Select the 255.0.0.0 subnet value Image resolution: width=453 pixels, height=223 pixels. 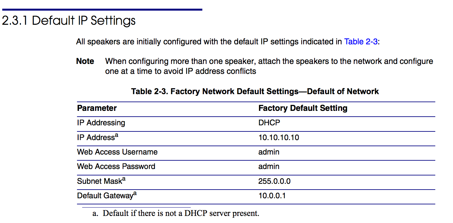click(274, 181)
